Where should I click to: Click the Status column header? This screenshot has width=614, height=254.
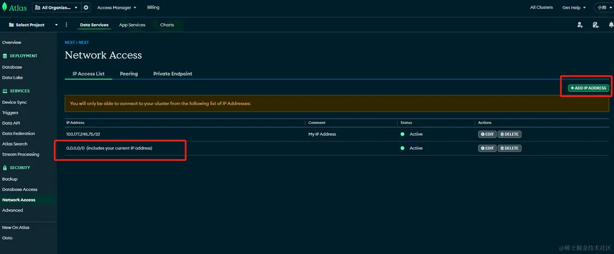[x=406, y=123]
